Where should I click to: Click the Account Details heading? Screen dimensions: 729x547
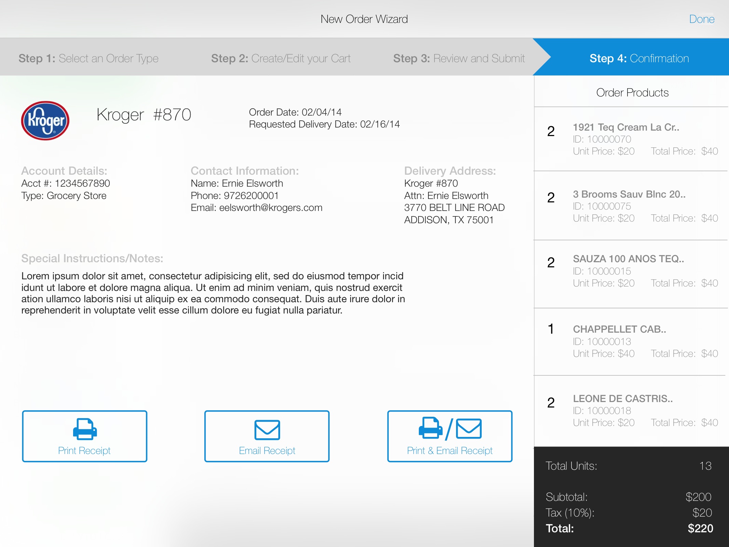click(64, 171)
